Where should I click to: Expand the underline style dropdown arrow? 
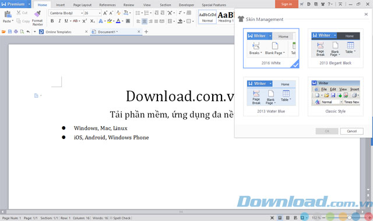click(x=71, y=21)
